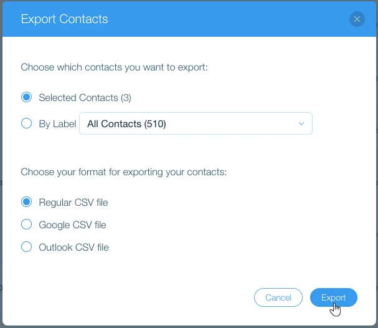Pick the Google CSV file radio button

click(x=26, y=224)
